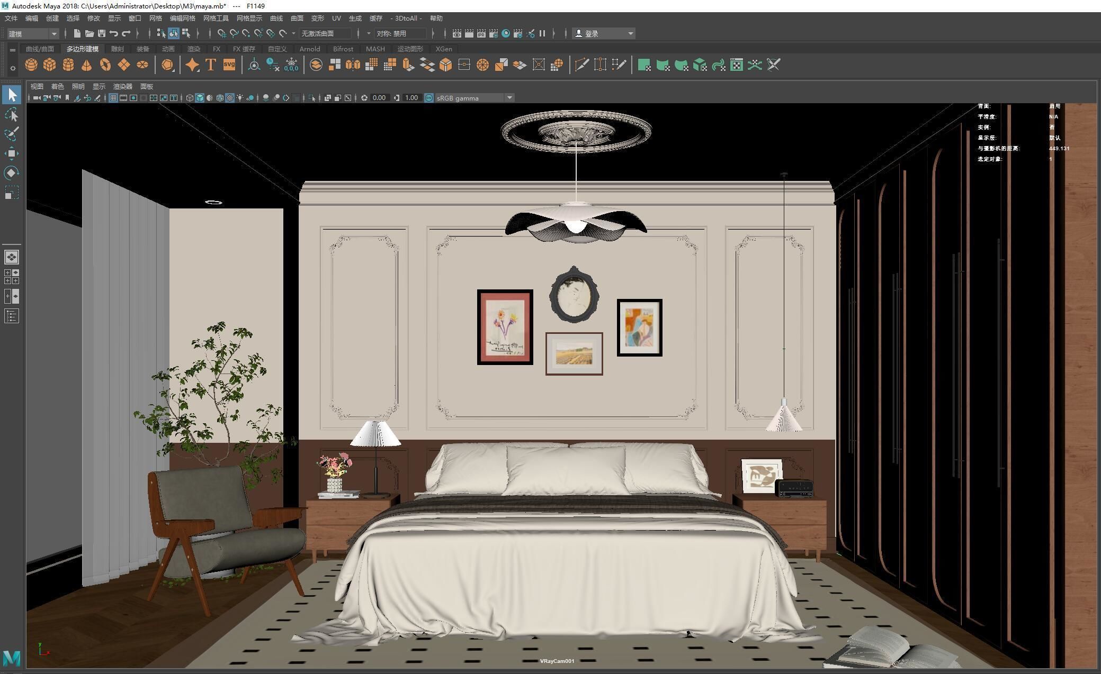Click the Polygon Type text tool
This screenshot has height=674, width=1101.
click(211, 65)
